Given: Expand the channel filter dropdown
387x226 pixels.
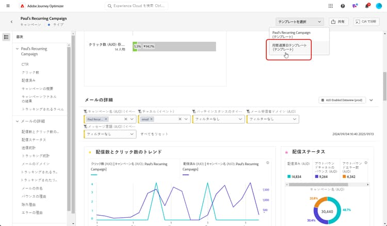Looking at the screenshot, I should tap(186, 119).
